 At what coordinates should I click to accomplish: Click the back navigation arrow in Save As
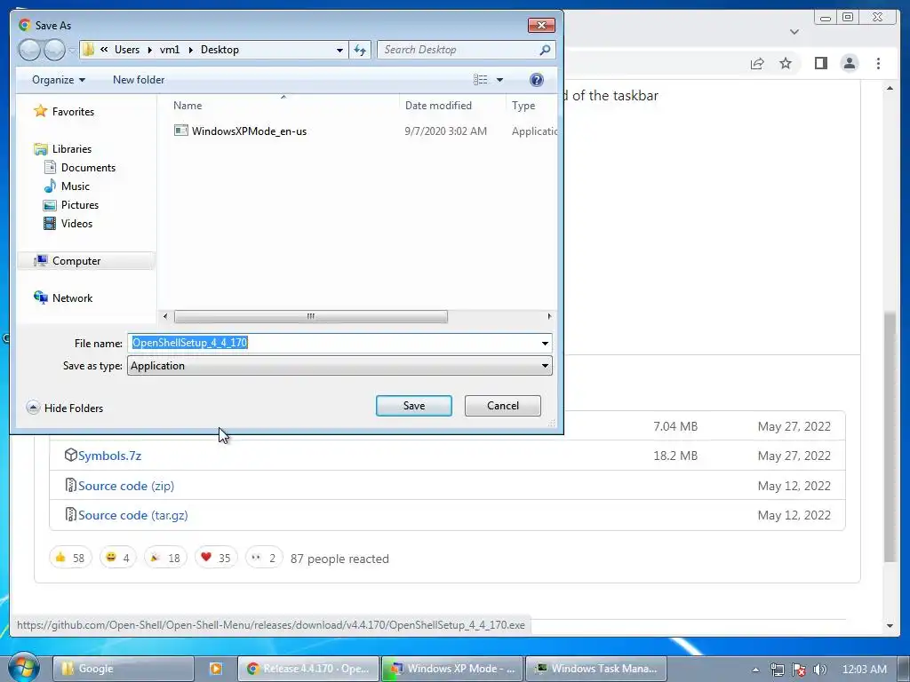click(x=29, y=50)
